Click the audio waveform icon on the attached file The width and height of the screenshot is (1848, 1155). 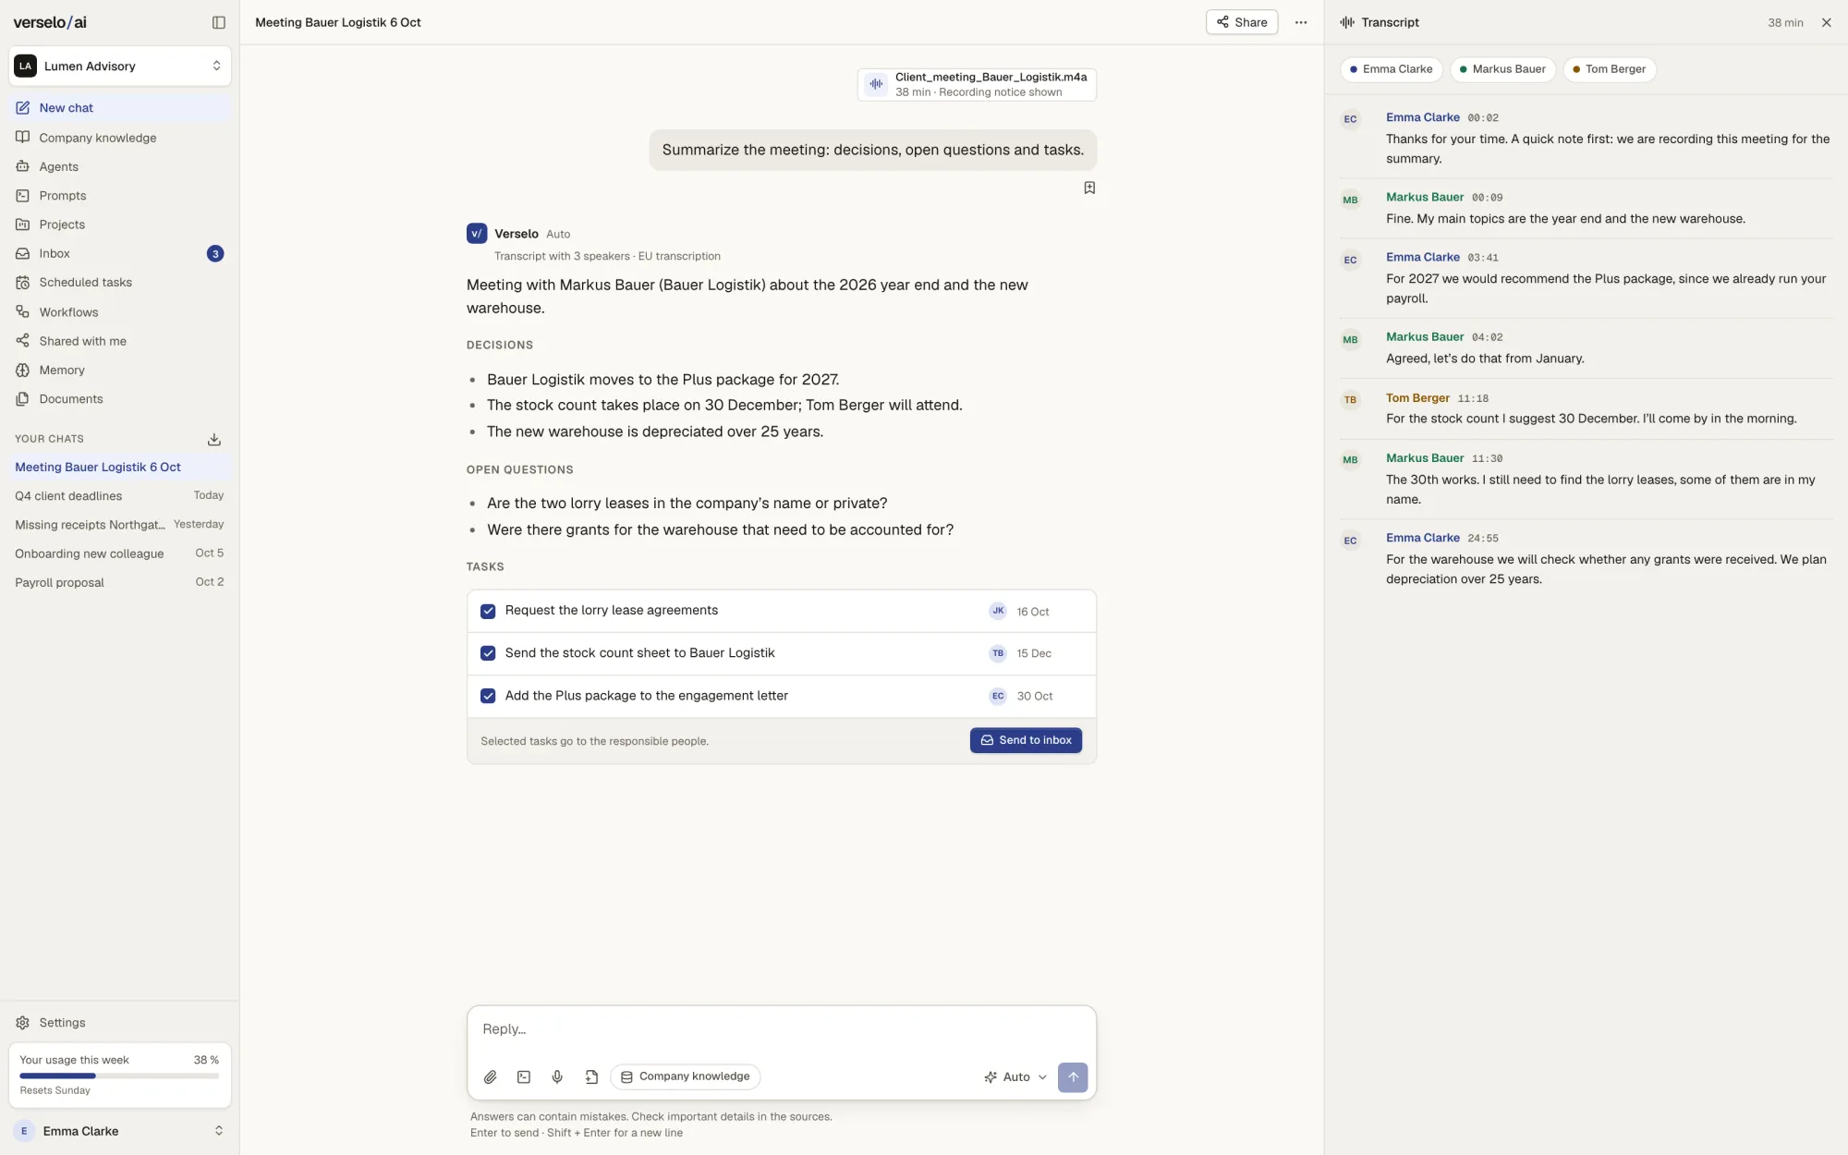coord(876,84)
